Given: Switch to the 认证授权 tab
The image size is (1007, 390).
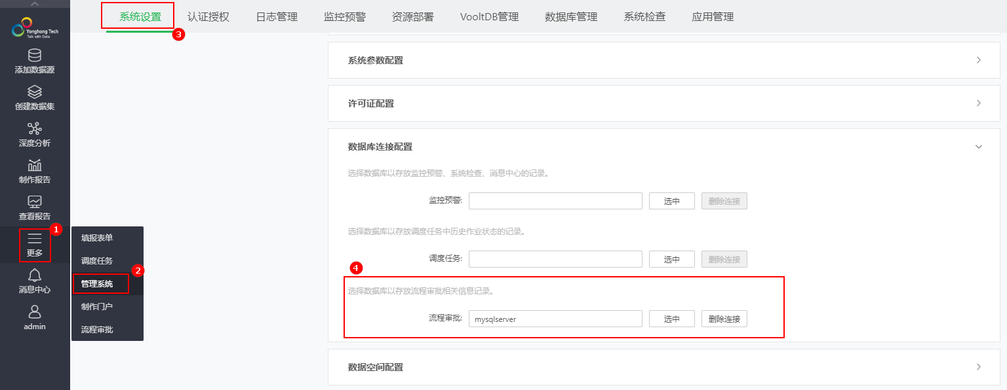Looking at the screenshot, I should coord(208,16).
